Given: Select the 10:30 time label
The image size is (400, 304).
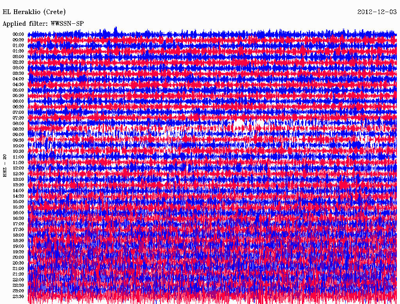Looking at the screenshot, I should (x=18, y=151).
